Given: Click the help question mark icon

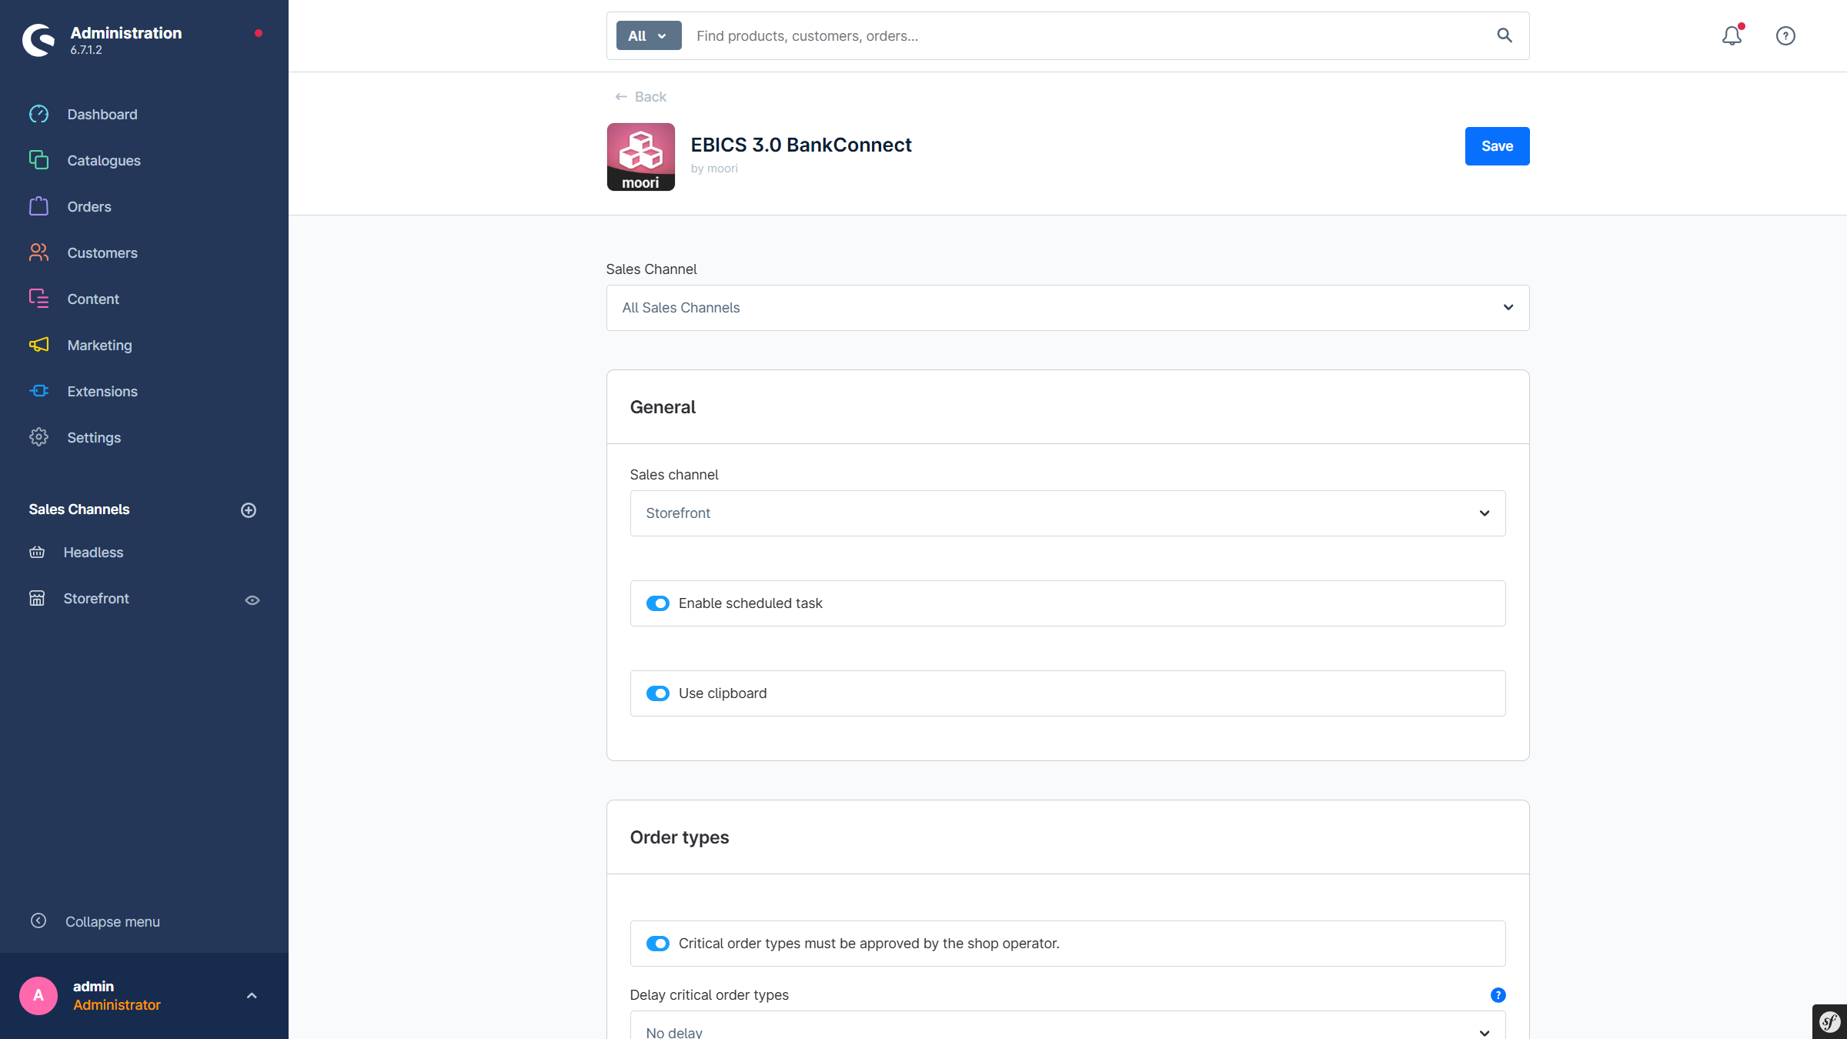Looking at the screenshot, I should tap(1785, 35).
